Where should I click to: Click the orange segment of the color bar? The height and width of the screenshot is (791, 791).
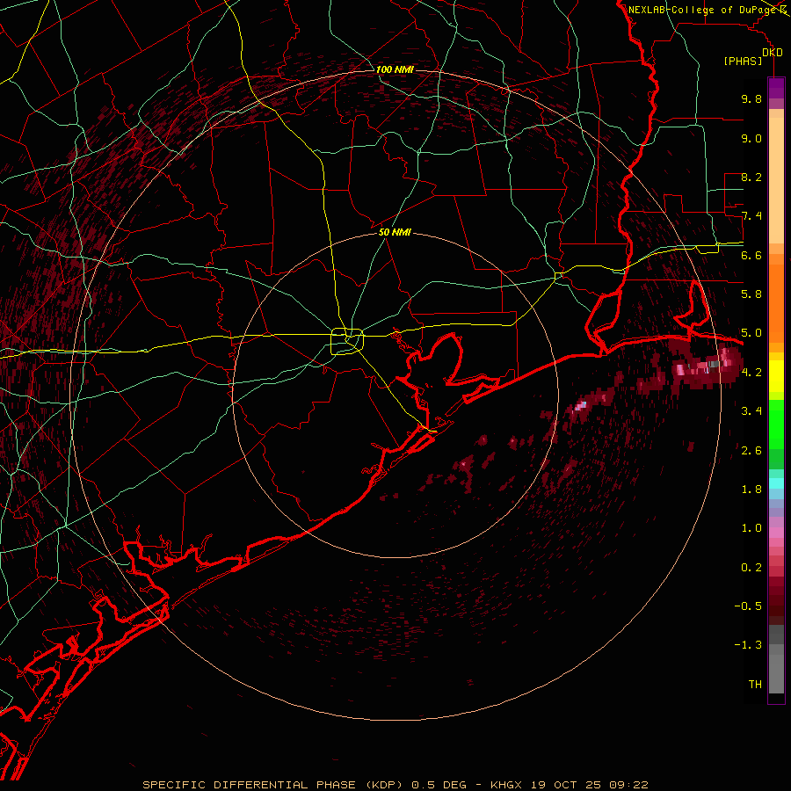pos(776,302)
